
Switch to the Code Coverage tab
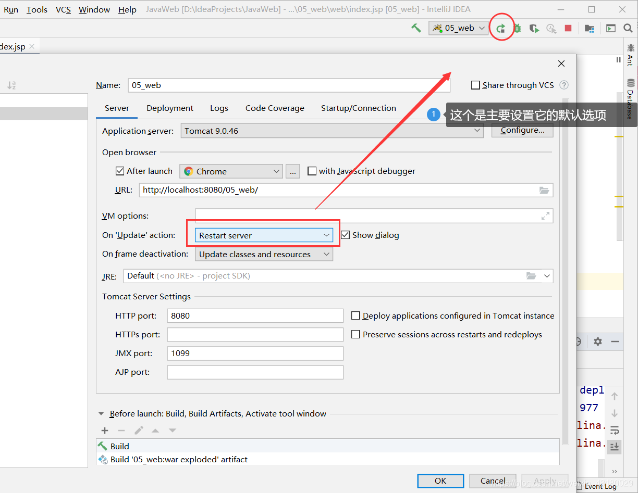point(275,108)
